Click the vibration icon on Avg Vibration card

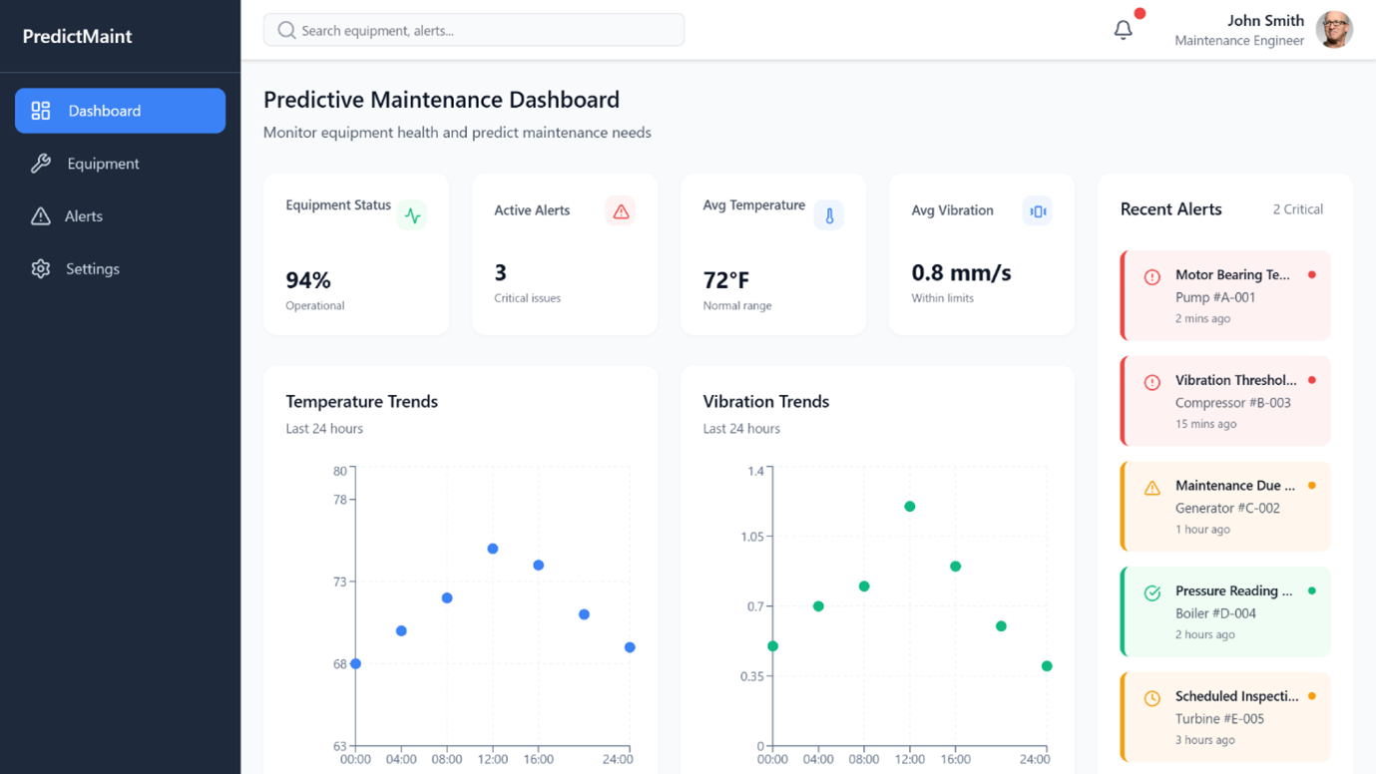coord(1038,210)
